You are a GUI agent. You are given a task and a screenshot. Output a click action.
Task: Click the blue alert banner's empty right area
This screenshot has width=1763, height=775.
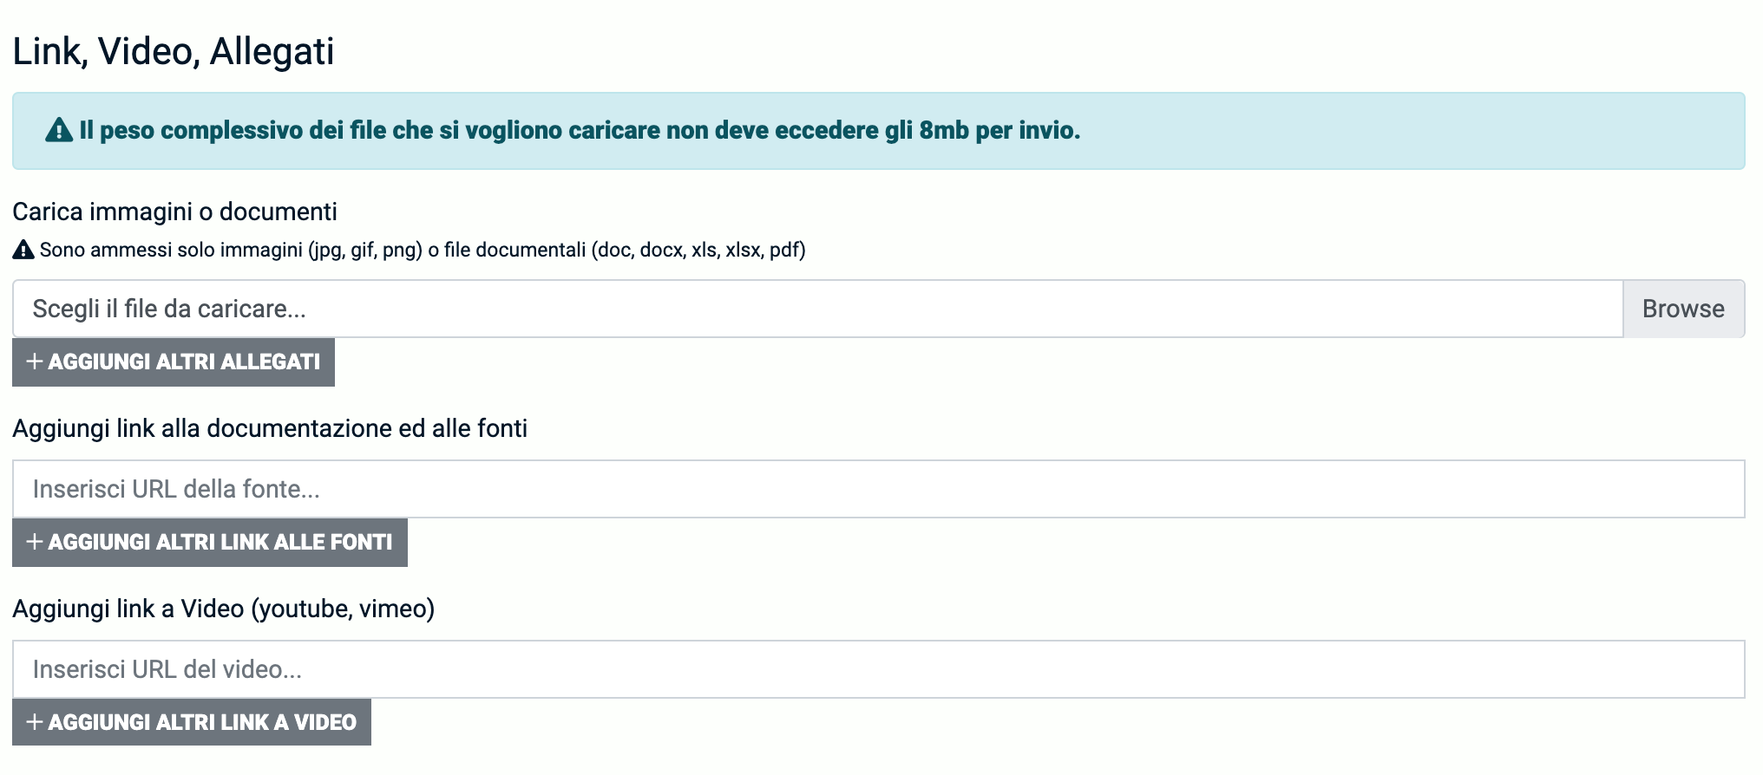point(1432,131)
